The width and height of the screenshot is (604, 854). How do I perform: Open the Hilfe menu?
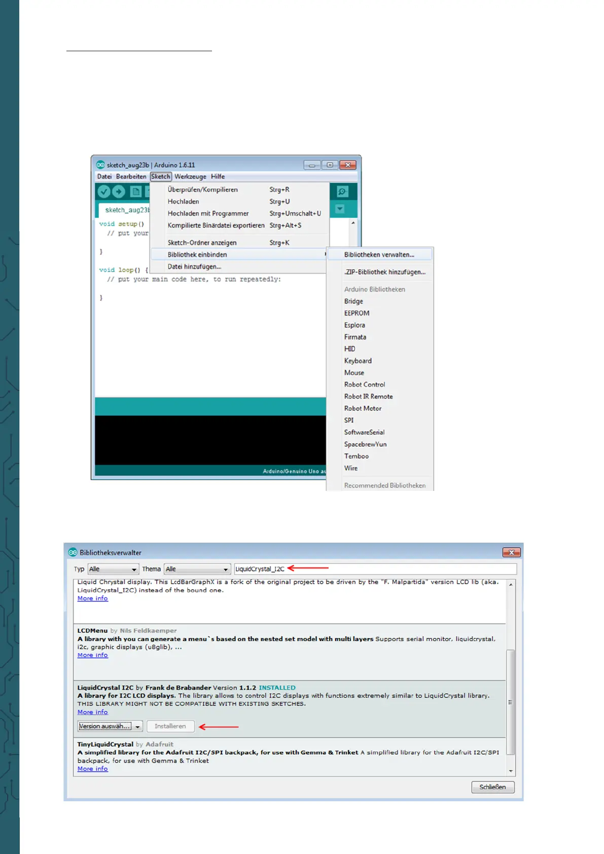[x=218, y=176]
